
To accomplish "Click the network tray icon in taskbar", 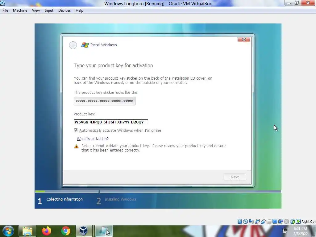I will pos(285,231).
